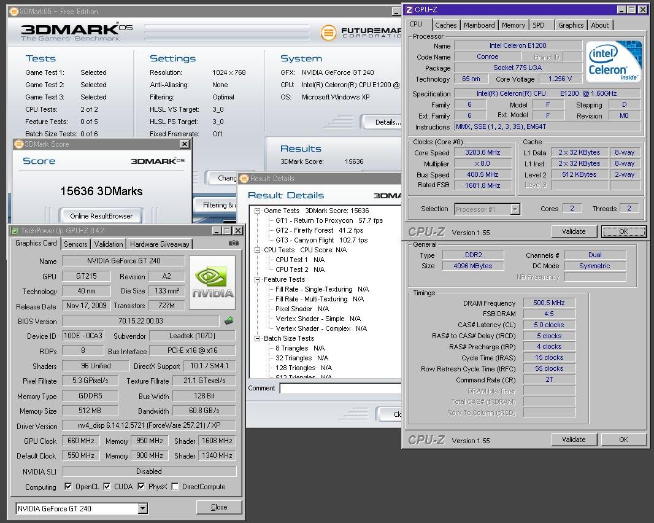654x523 pixels.
Task: Click the Intel Celeron logo in CPU-Z
Action: point(613,61)
